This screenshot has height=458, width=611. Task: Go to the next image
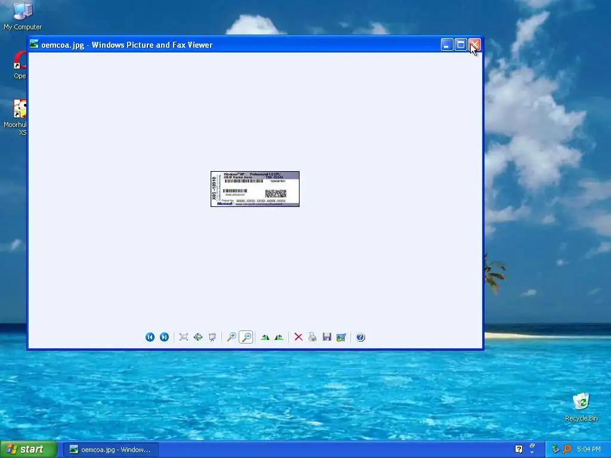point(164,338)
